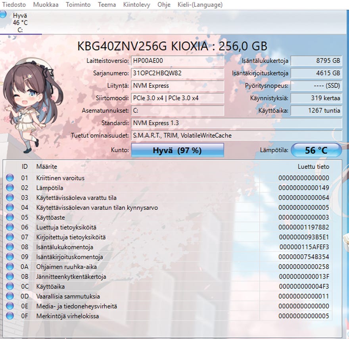The width and height of the screenshot is (349, 339).
Task: Open the Kieli-(Language) menu
Action: 200,4
